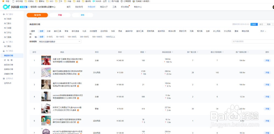Filter category by 女装

point(48,31)
